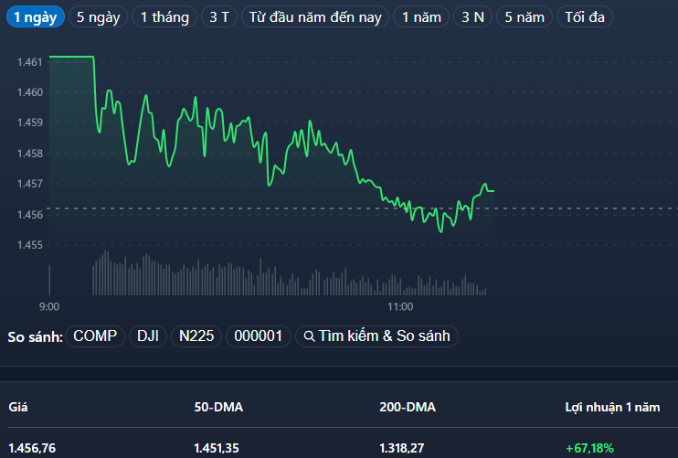Click the 9:00 time axis label
Viewport: 678px width, 458px height.
coord(49,306)
